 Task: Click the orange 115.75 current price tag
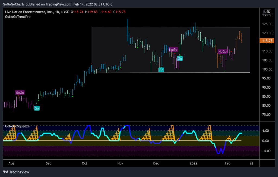[267, 41]
